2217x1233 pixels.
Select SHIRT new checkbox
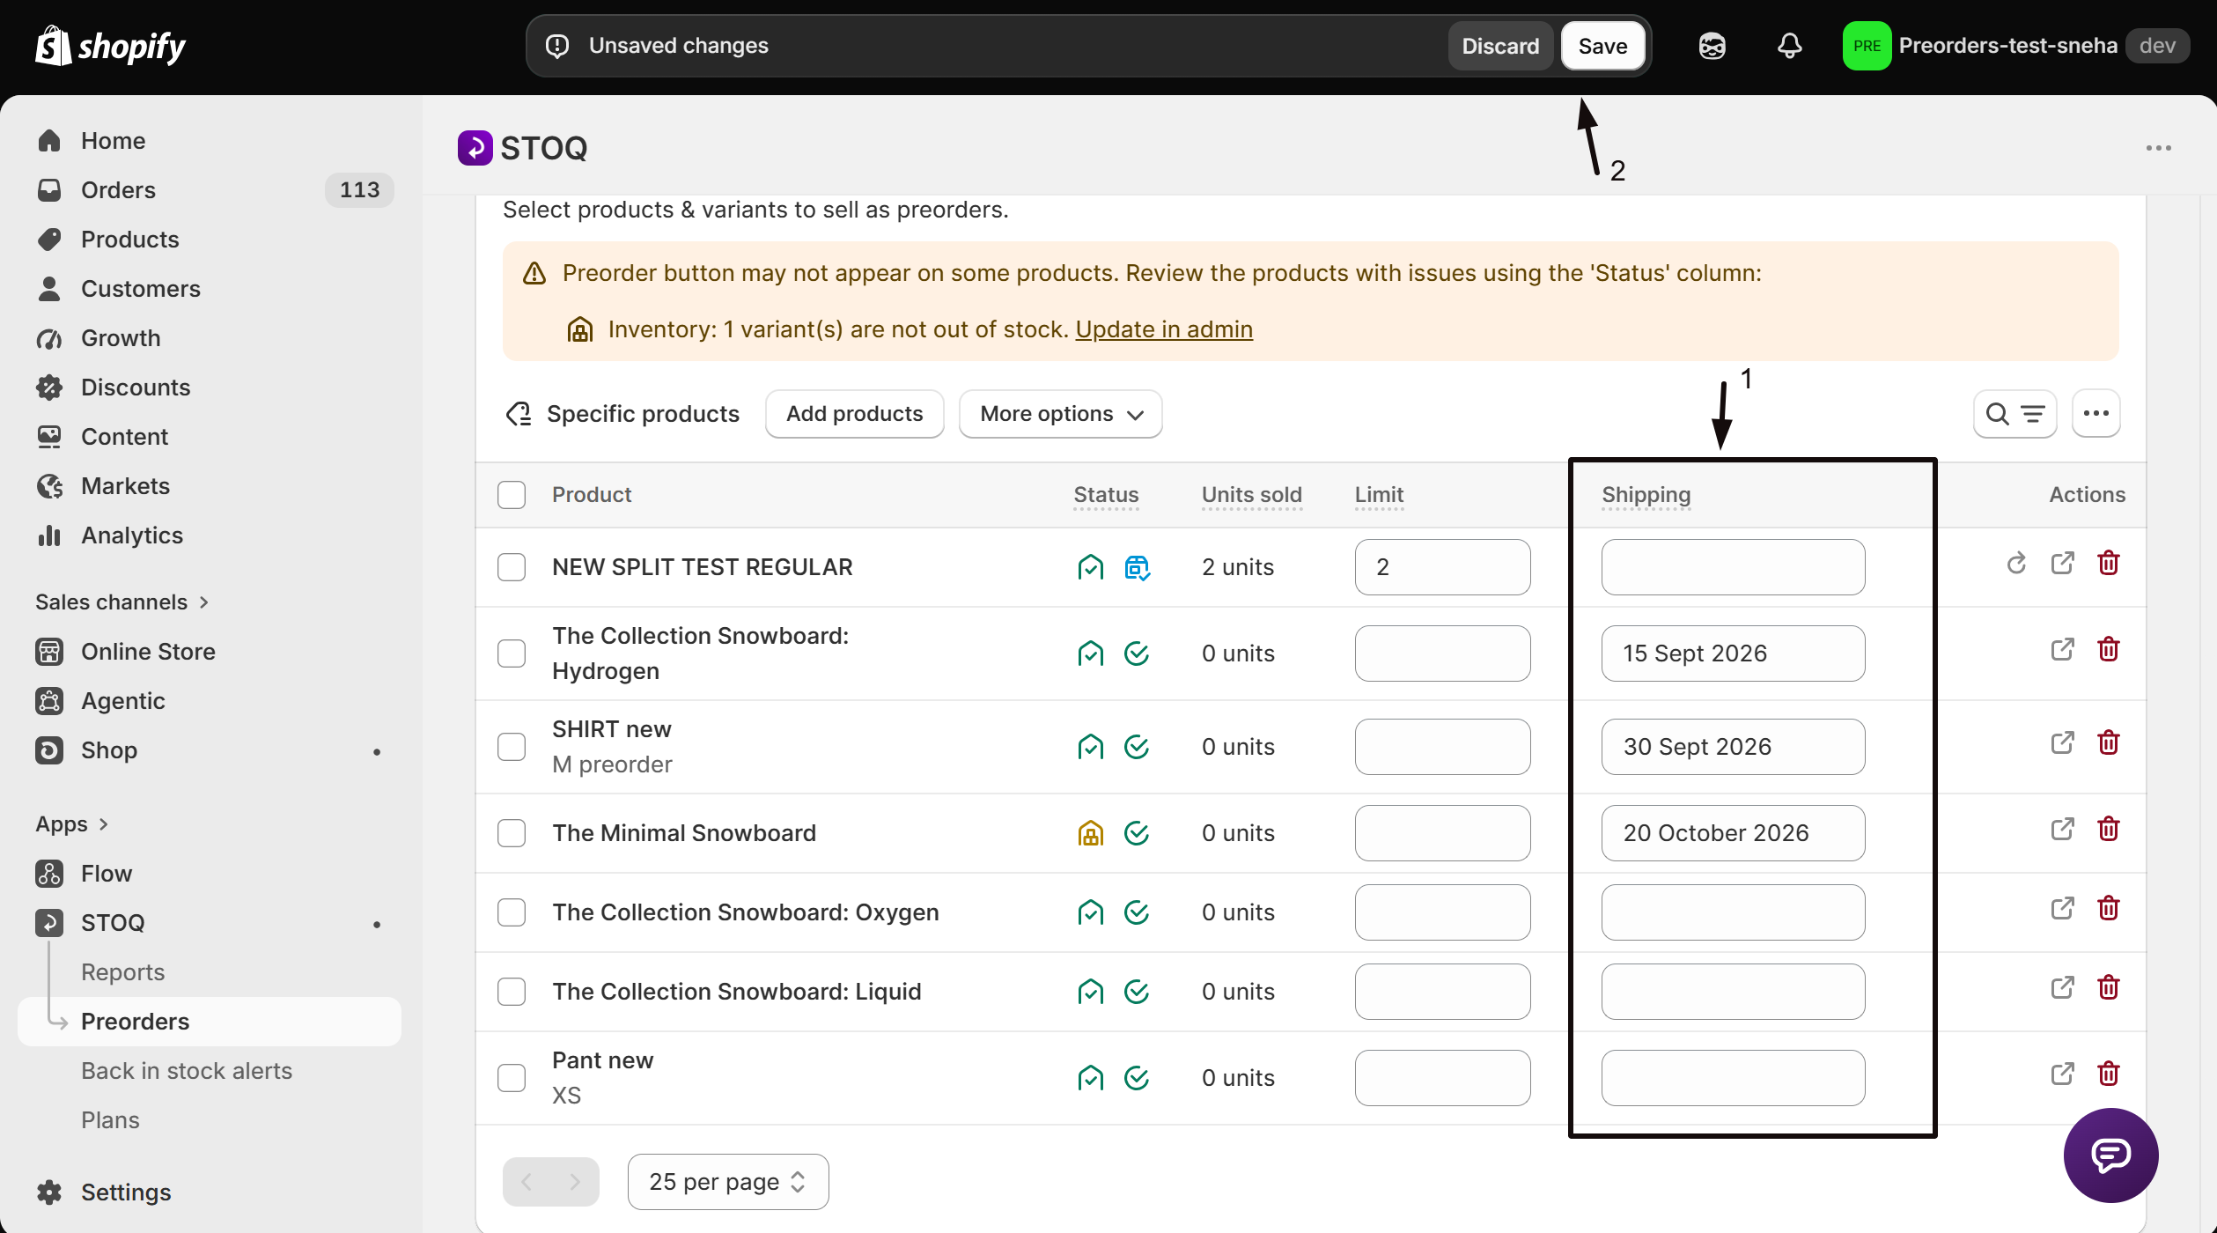tap(512, 747)
